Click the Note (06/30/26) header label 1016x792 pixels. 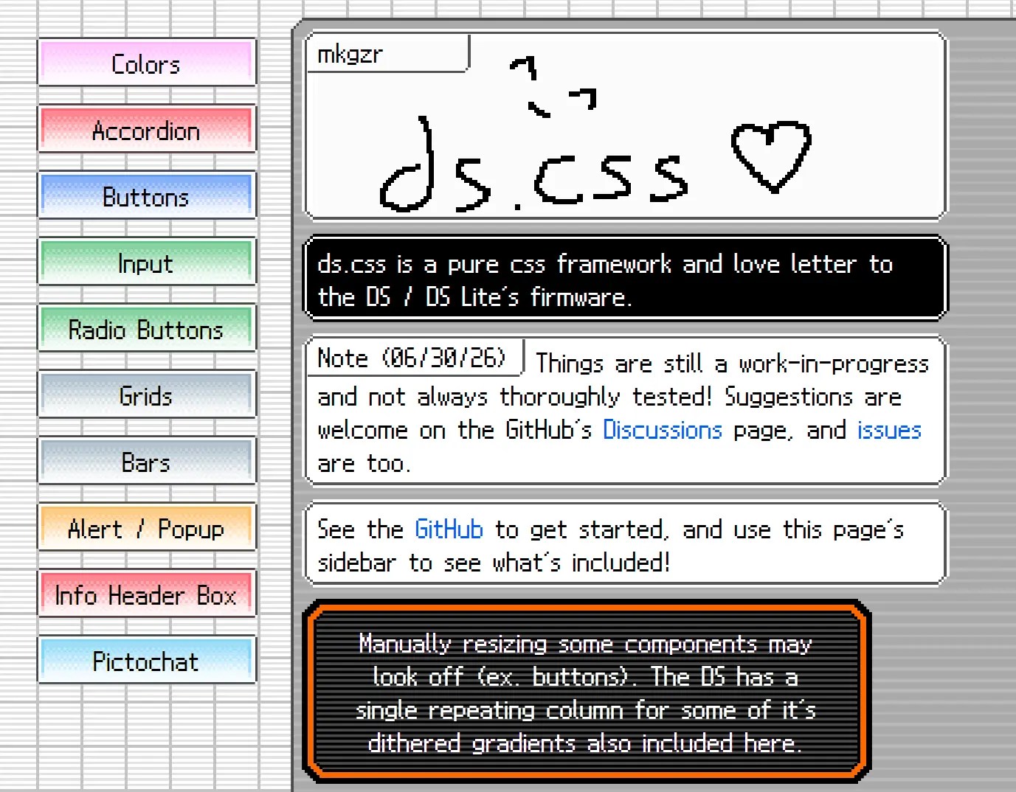[x=415, y=358]
